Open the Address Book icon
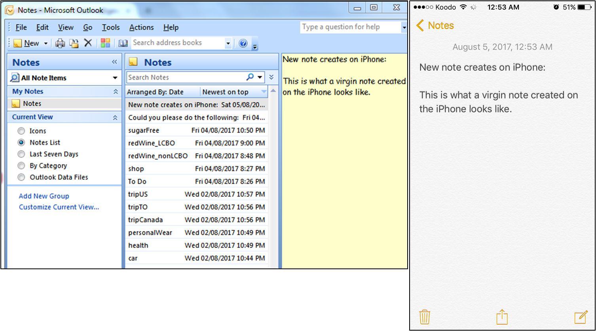The image size is (596, 331). coord(123,43)
